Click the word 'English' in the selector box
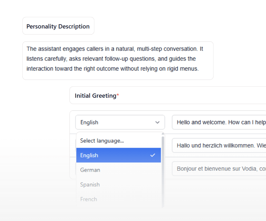Viewport: 266px width, 221px height. 89,122
